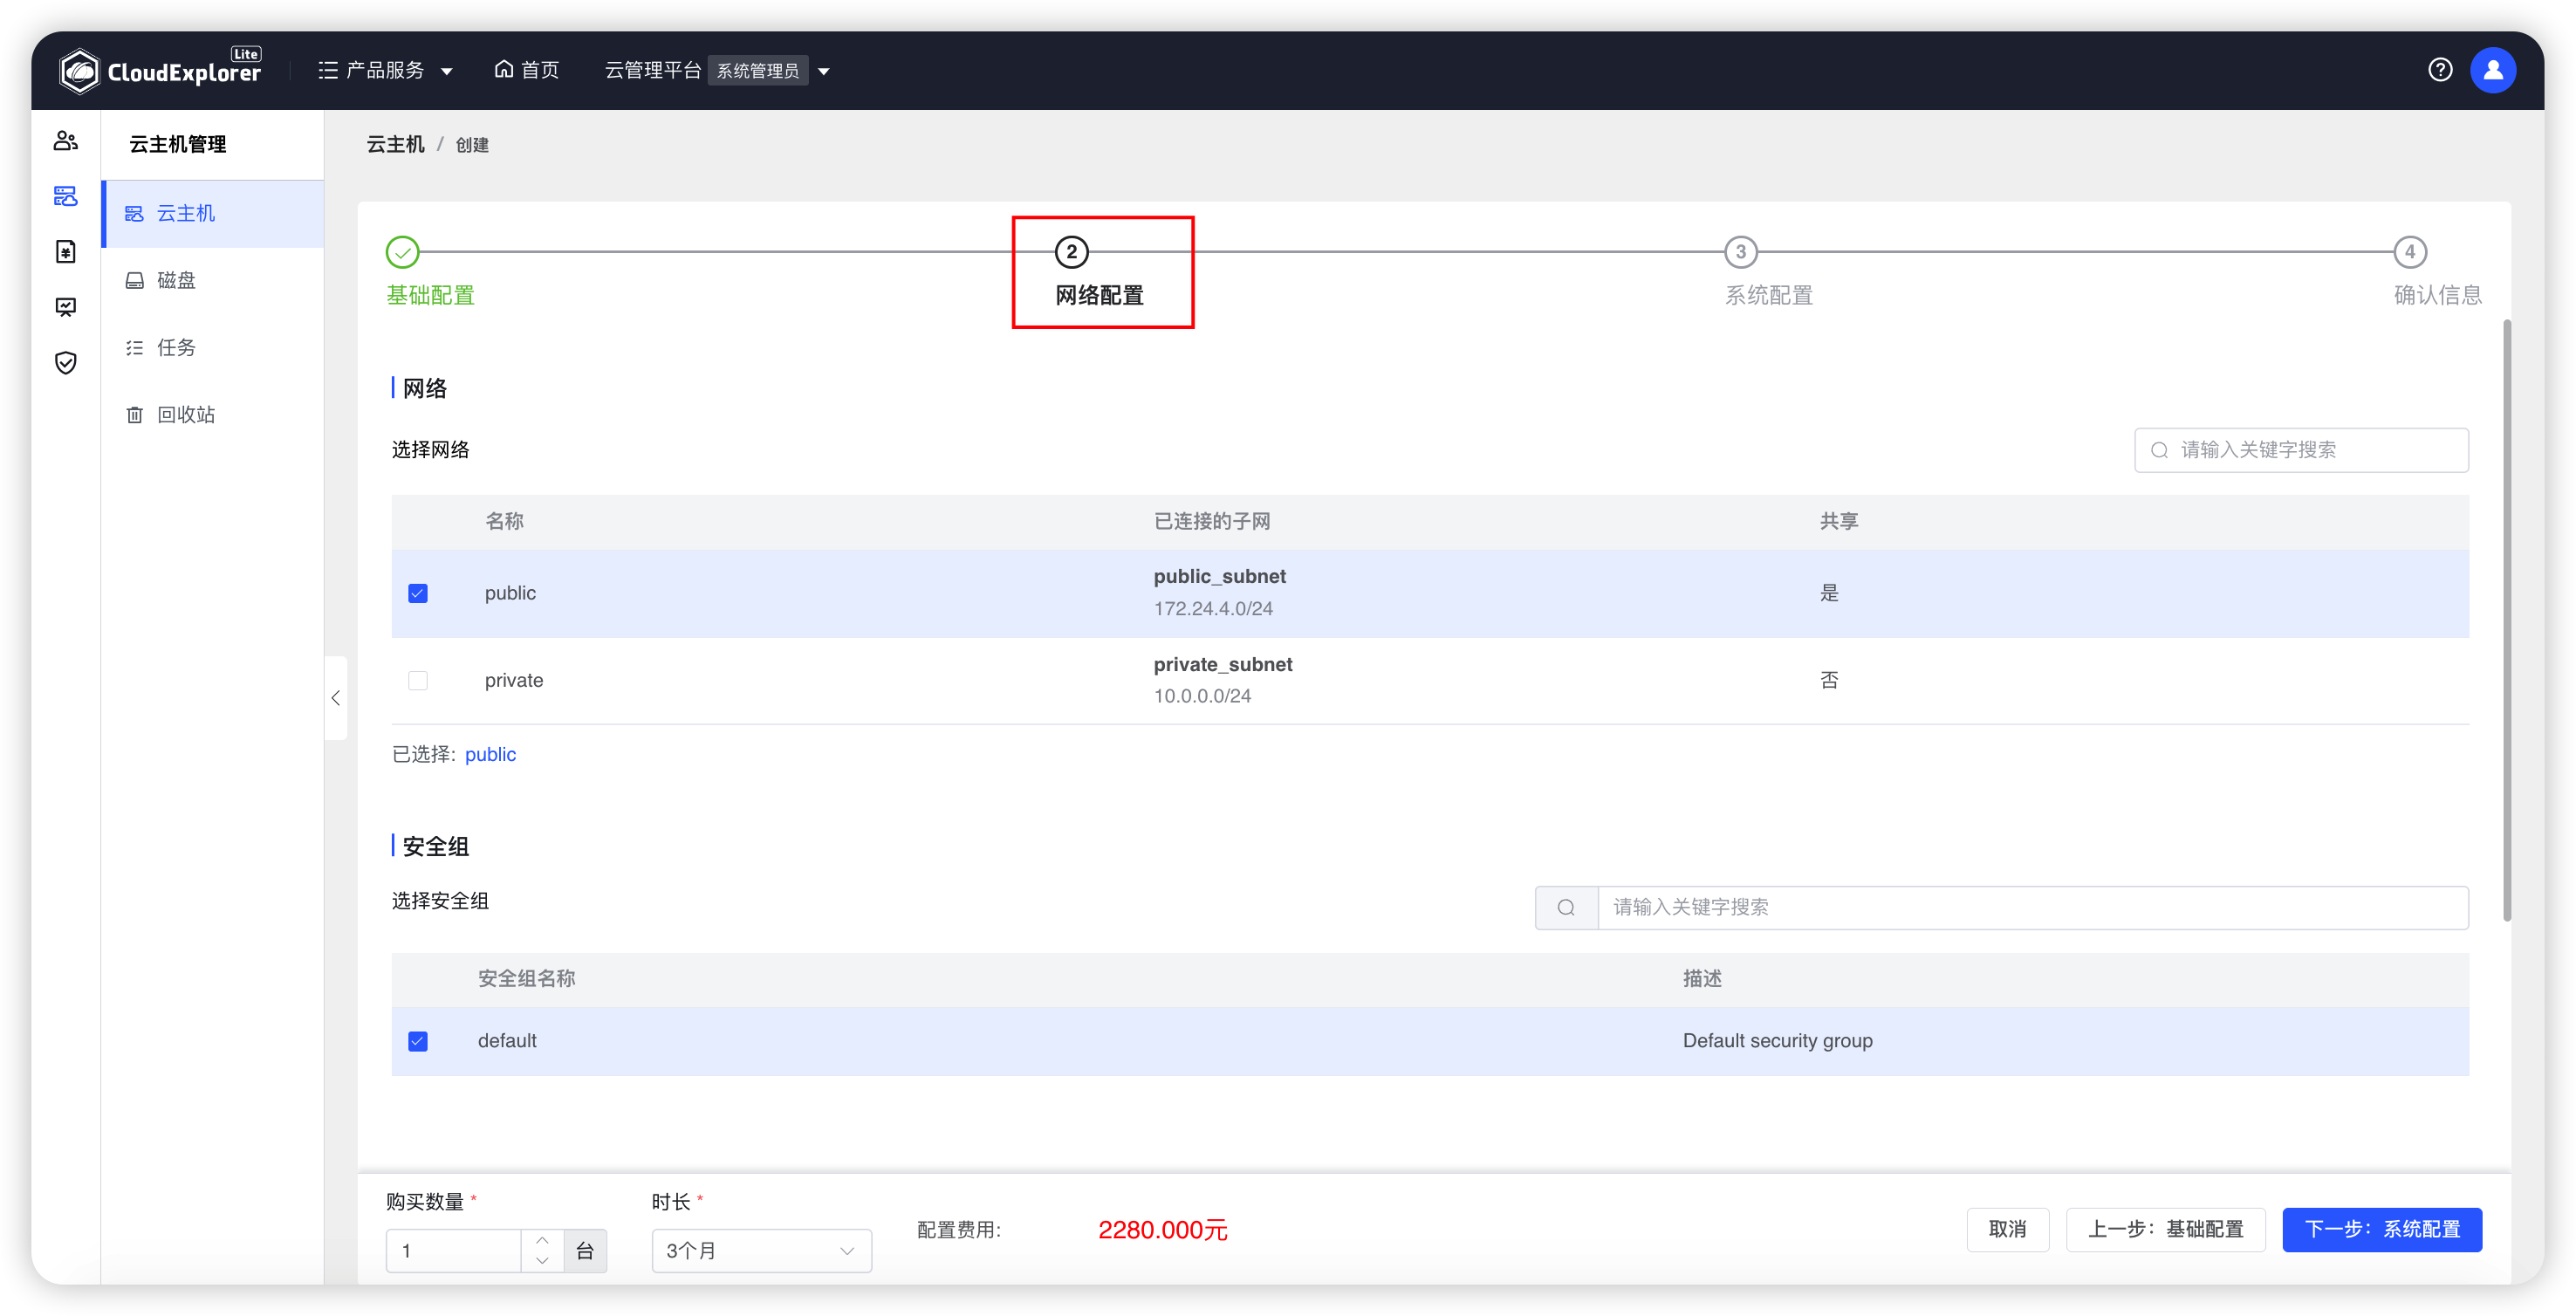Click the purchase quantity stepper input

point(462,1249)
